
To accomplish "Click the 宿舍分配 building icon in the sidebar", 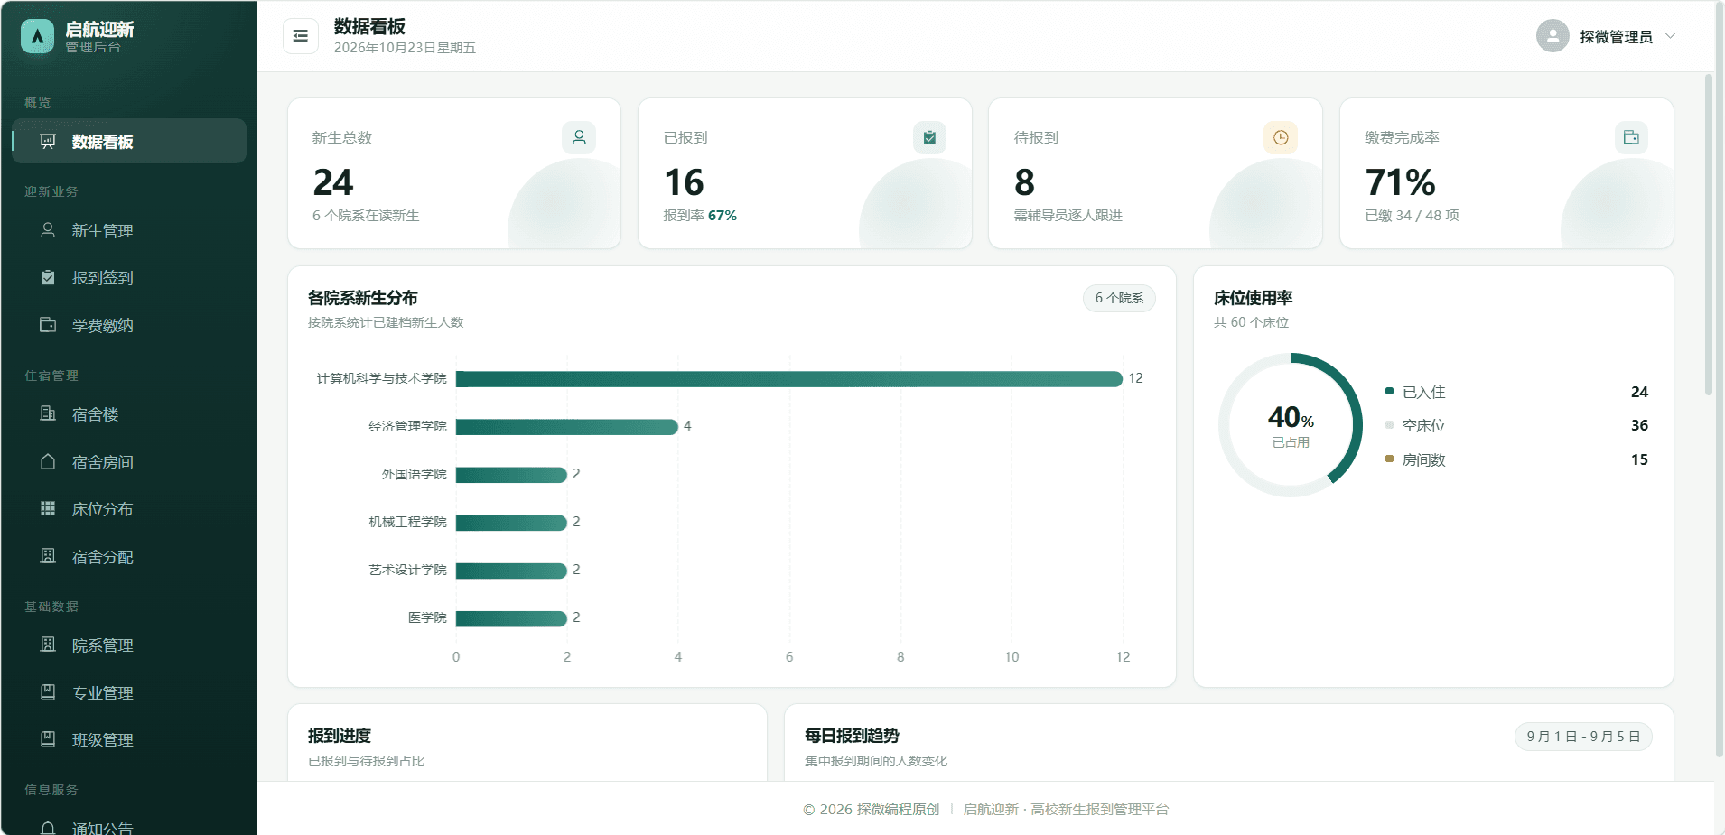I will coord(48,556).
